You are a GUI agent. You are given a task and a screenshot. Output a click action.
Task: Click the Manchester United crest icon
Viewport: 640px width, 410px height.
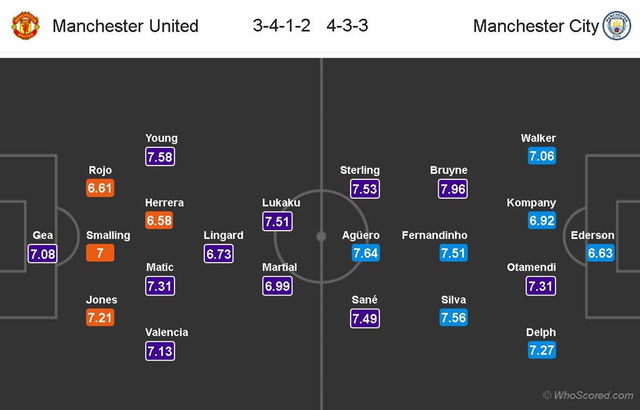point(26,26)
